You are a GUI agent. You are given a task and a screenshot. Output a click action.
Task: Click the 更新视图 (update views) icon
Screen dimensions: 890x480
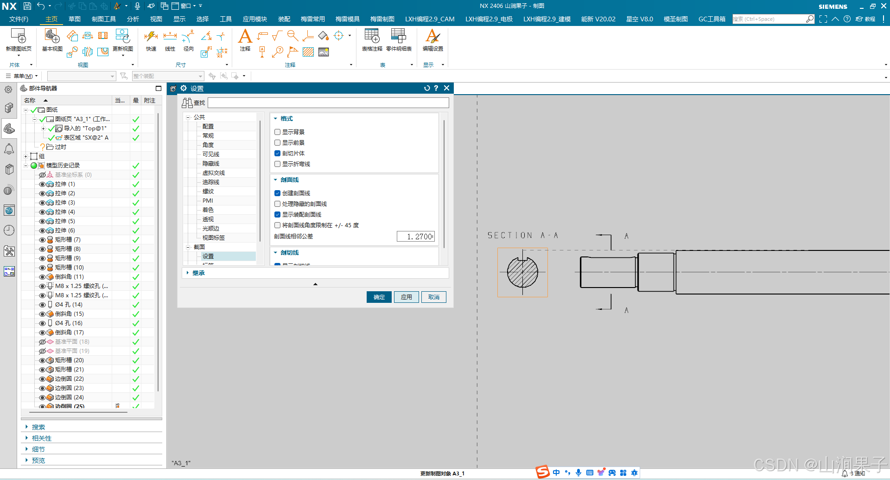(122, 36)
